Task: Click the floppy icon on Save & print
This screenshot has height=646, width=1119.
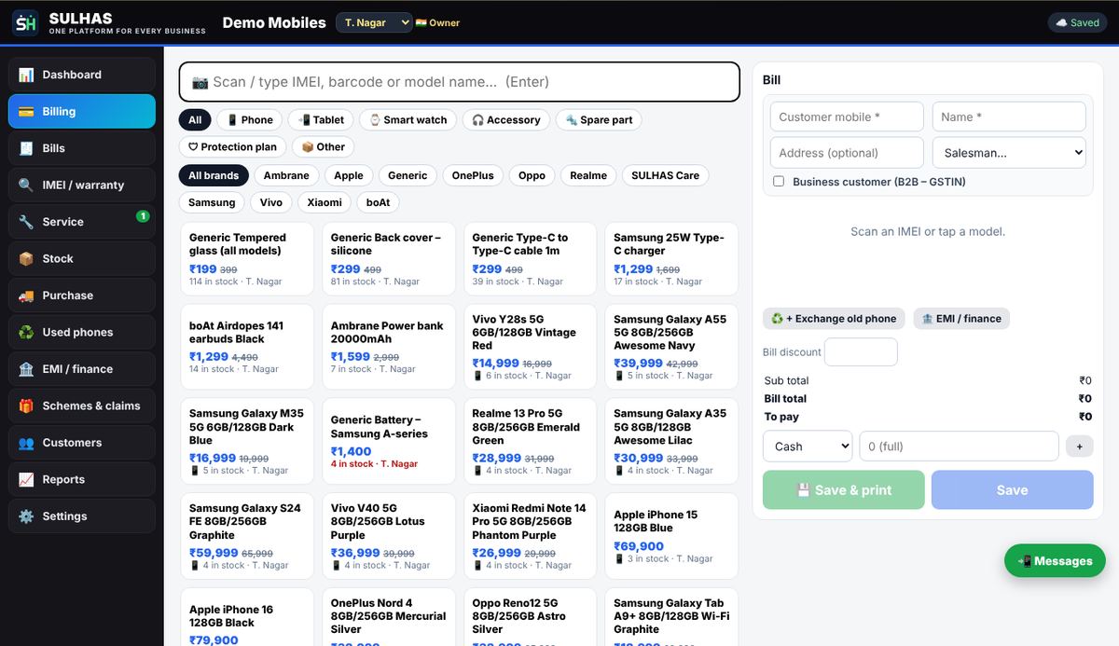Action: [x=803, y=489]
